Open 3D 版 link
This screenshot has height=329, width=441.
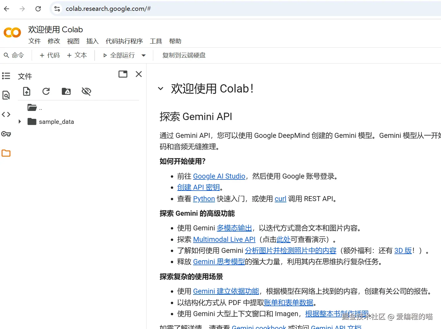click(x=403, y=251)
